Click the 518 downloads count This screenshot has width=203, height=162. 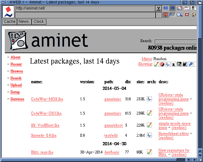coord(128,99)
